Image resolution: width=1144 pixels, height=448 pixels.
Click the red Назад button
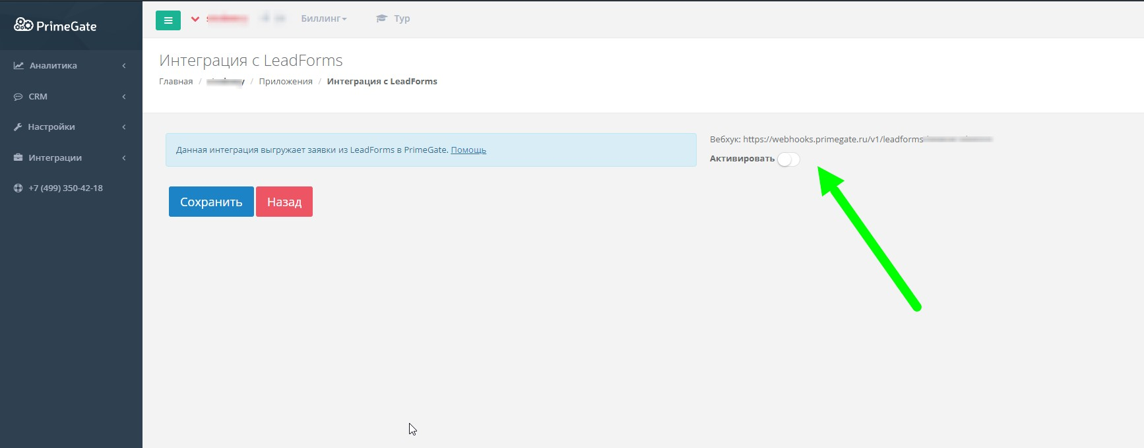coord(284,202)
